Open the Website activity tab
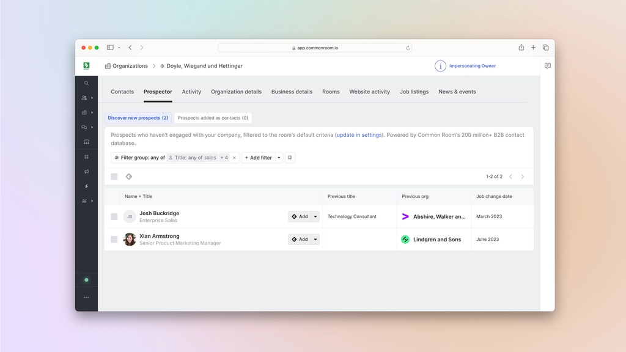The image size is (626, 352). (369, 92)
